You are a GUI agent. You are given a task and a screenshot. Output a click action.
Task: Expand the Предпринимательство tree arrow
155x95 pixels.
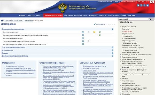[121, 57]
